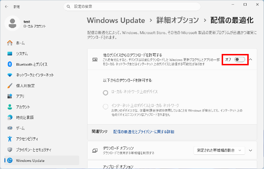This screenshot has height=169, width=264.
Task: Click the ホーム house icon
Action: [10, 43]
